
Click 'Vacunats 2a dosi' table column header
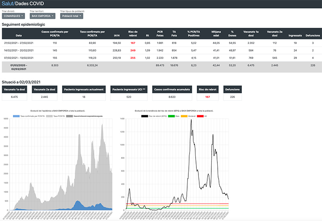[275, 33]
